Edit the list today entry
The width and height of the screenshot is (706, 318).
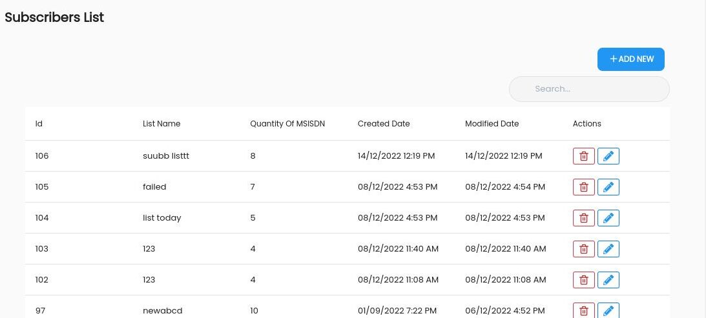[x=608, y=218]
